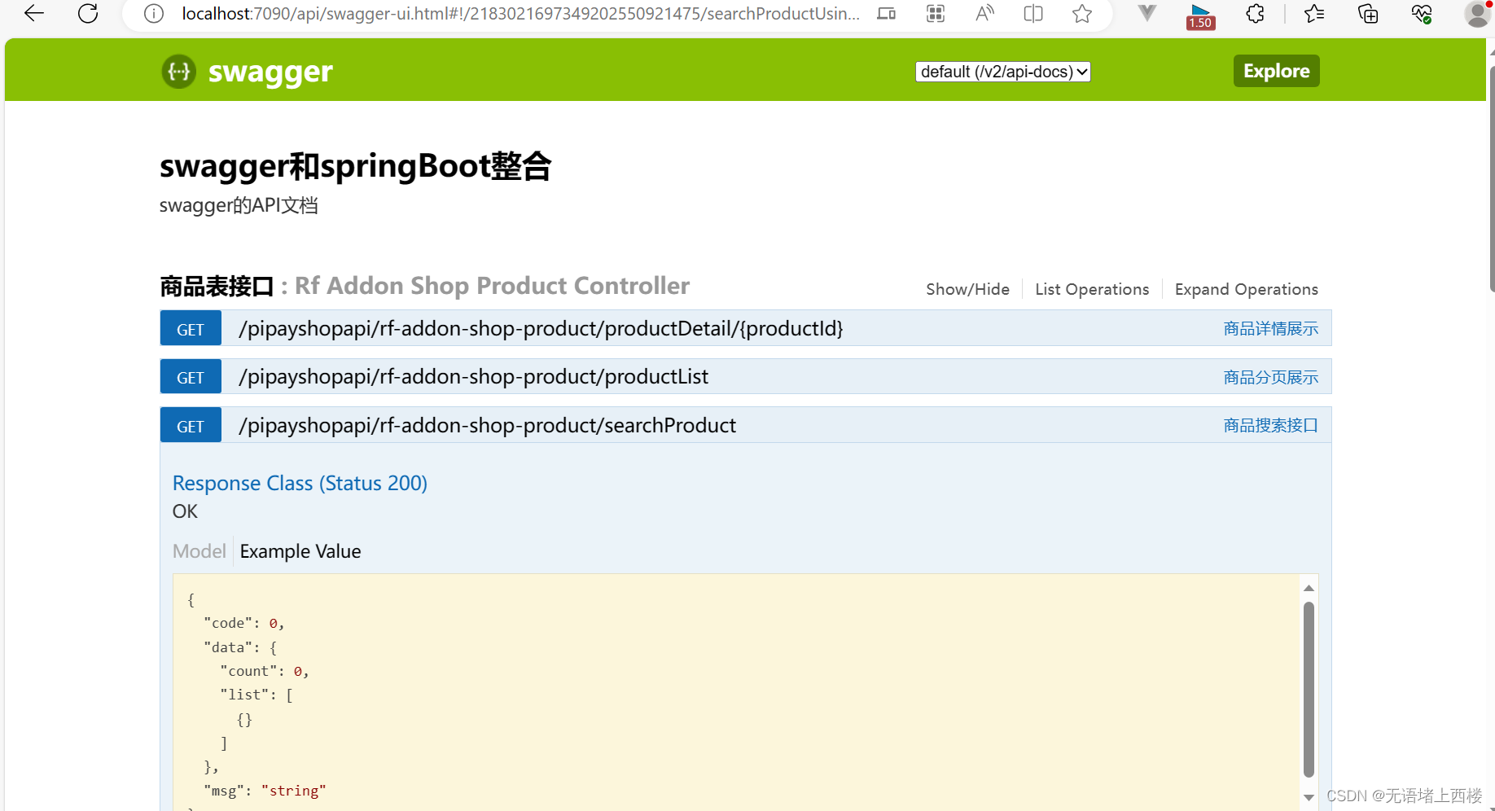Screen dimensions: 1495x811
Task: Click the "code": 0 line
Action: pos(243,623)
